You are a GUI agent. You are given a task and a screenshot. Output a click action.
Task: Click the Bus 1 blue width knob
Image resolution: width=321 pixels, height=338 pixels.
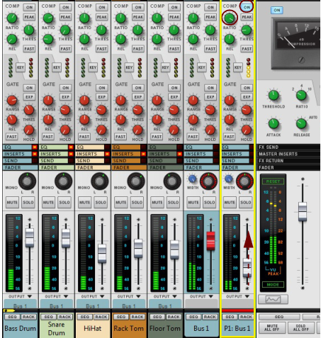(x=192, y=179)
